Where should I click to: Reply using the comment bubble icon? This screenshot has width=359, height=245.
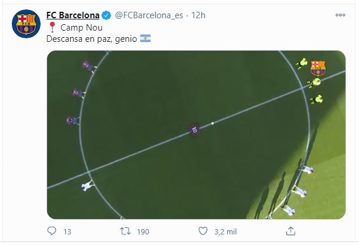click(52, 231)
